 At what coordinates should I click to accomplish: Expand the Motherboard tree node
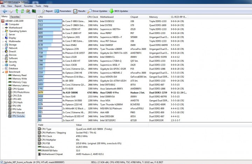click(x=3, y=28)
